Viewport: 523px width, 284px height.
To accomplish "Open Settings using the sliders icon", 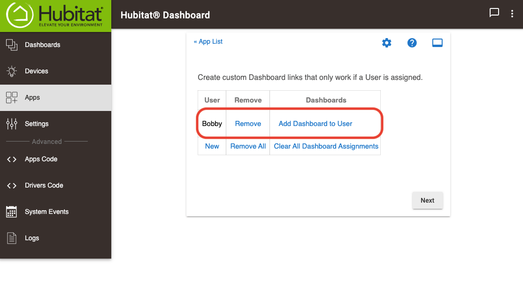I will [x=11, y=124].
